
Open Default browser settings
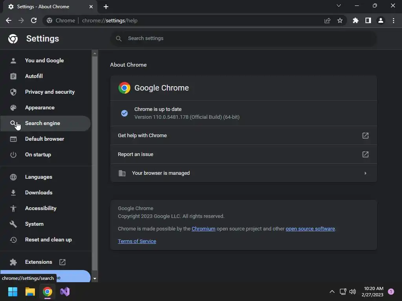(46, 139)
